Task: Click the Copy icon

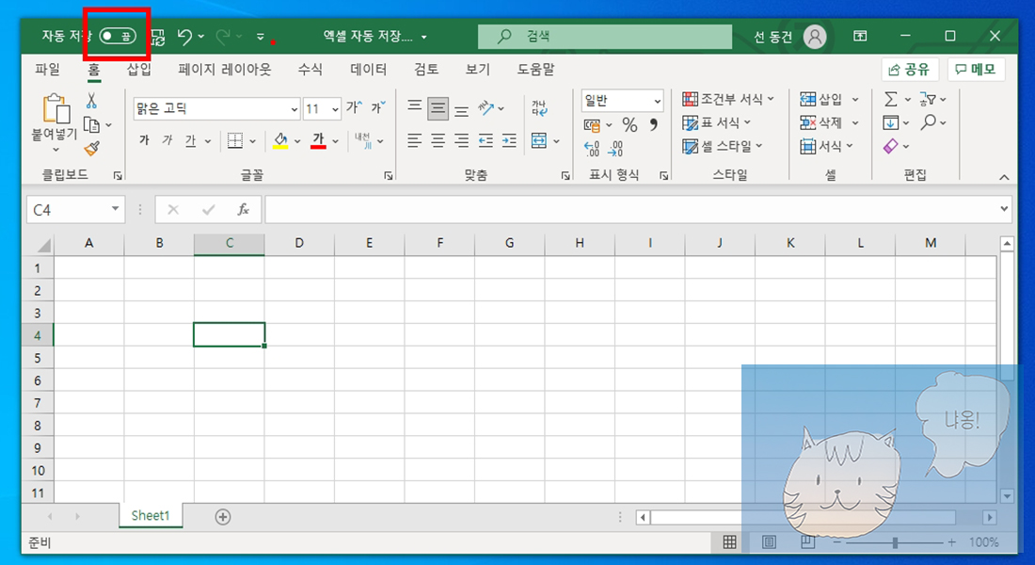Action: point(91,124)
